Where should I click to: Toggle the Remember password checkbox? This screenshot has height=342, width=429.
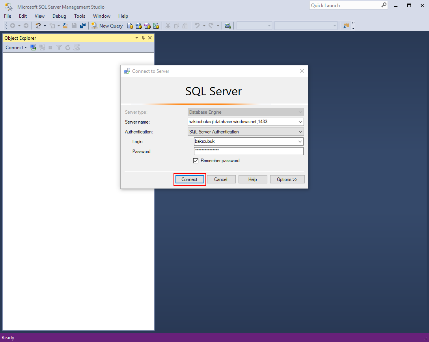[x=196, y=161]
